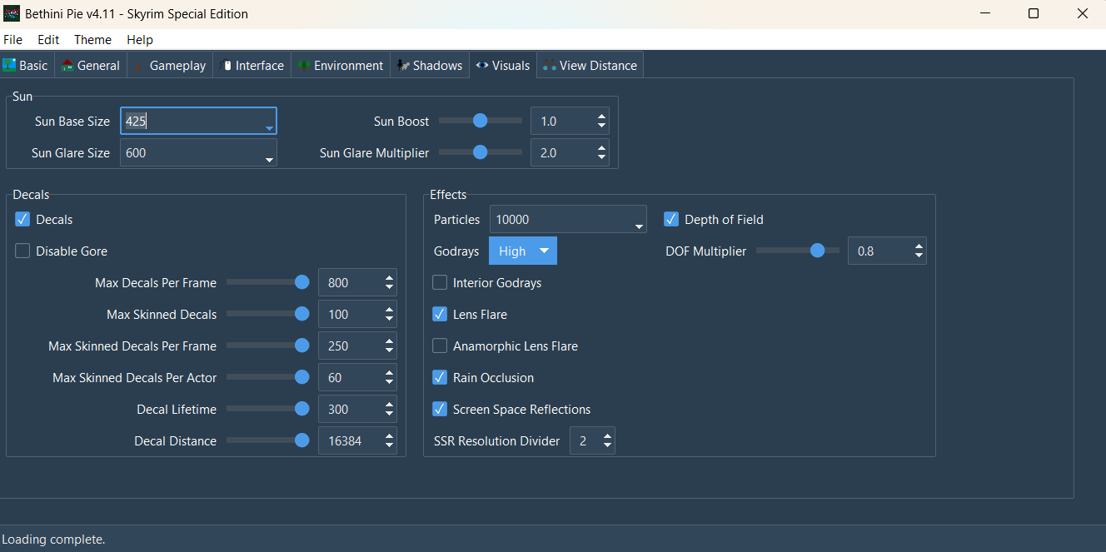Open the Theme menu
The width and height of the screenshot is (1106, 552).
[92, 40]
